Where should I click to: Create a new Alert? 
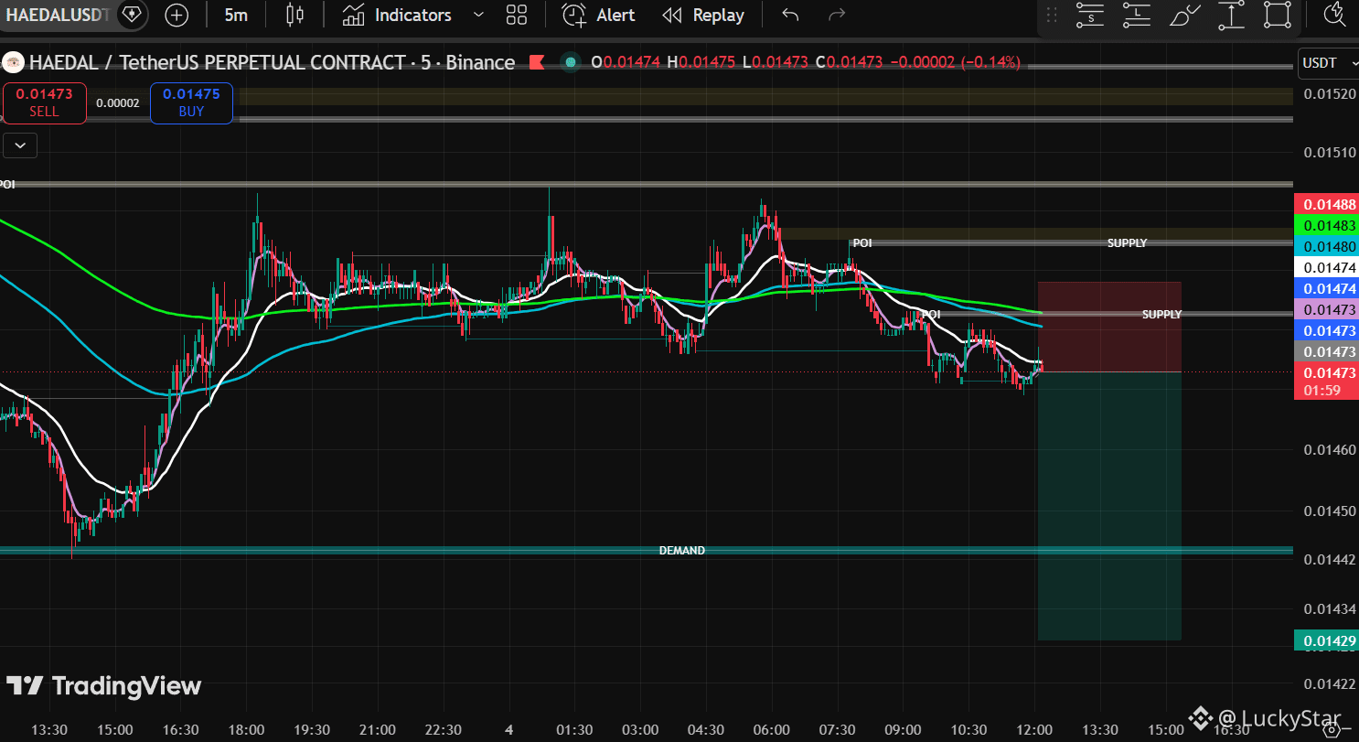pos(598,15)
